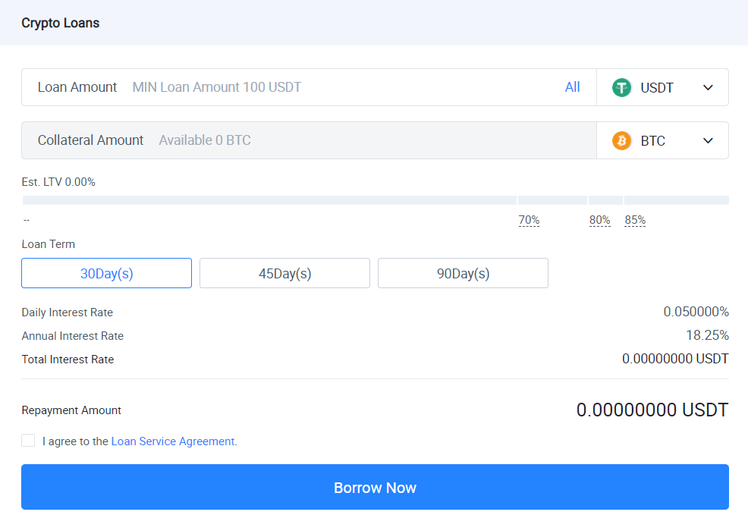Click the green Tether USDT coin icon
The height and width of the screenshot is (515, 748).
(621, 88)
